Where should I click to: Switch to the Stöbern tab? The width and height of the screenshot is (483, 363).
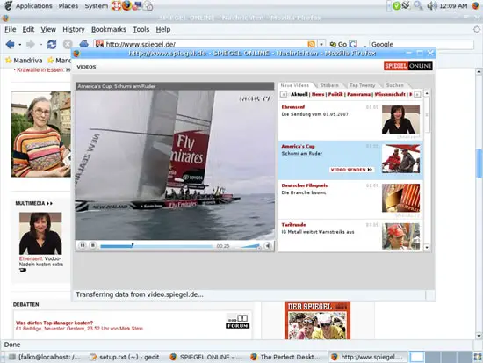(x=329, y=85)
